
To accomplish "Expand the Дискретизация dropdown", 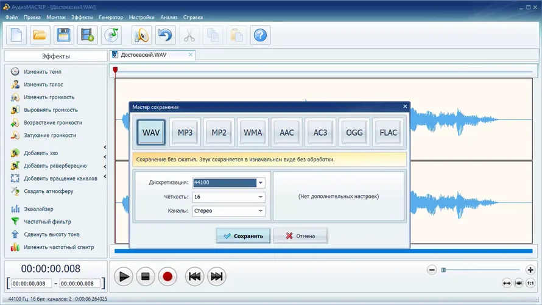I will 261,183.
